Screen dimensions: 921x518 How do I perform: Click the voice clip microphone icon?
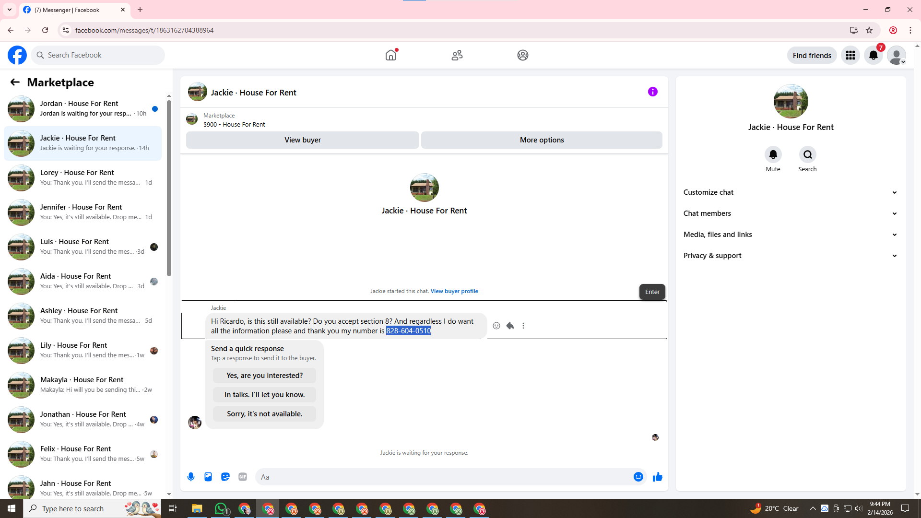[x=191, y=477]
